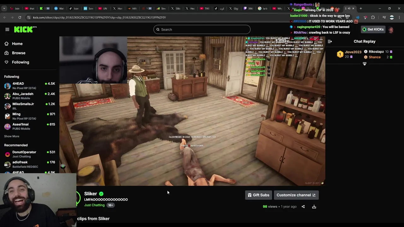404x227 pixels.
Task: Click the download clip icon
Action: click(x=314, y=207)
